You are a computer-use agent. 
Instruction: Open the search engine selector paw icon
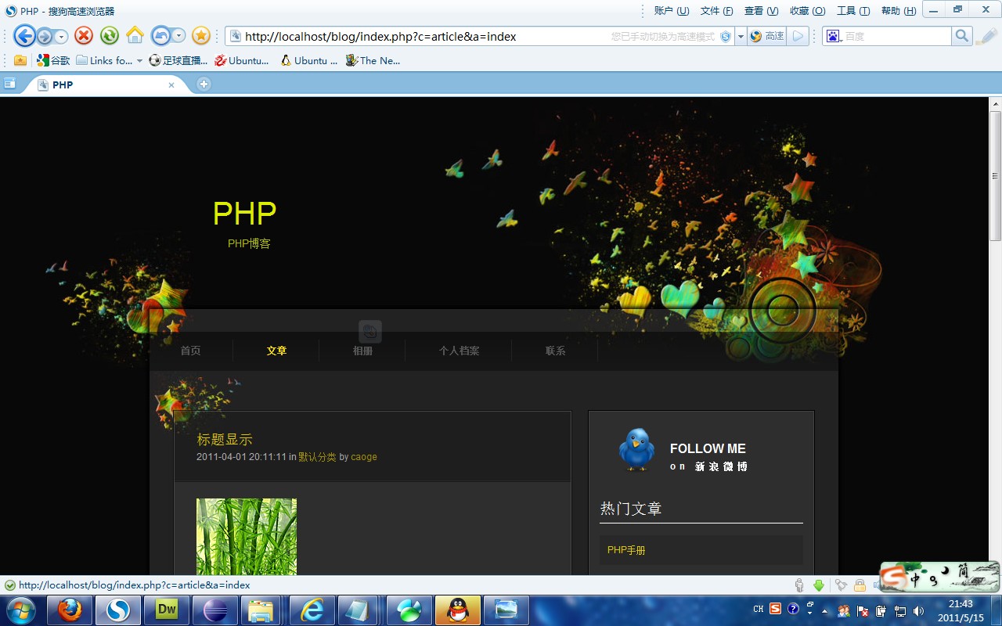(x=832, y=36)
